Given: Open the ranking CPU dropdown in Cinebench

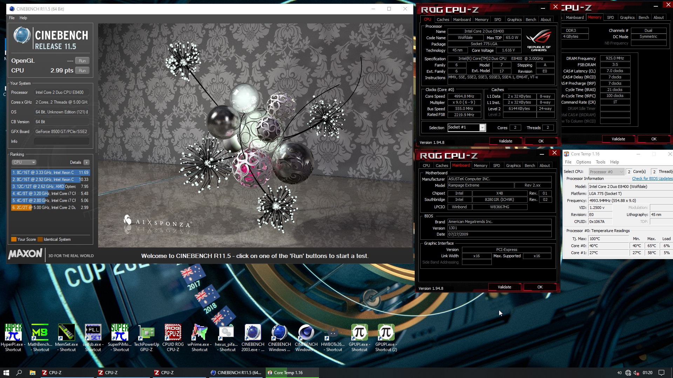Looking at the screenshot, I should pyautogui.click(x=24, y=162).
